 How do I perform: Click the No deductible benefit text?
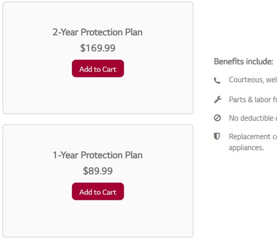point(253,118)
